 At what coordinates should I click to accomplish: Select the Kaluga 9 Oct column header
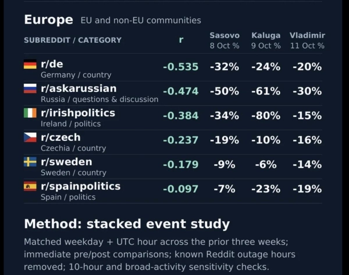(x=266, y=40)
